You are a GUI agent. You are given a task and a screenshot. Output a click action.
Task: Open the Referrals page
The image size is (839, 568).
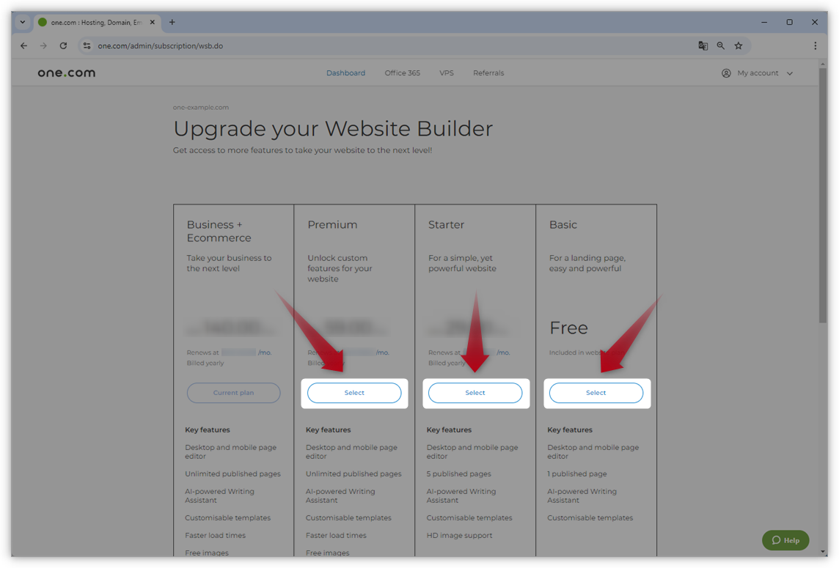488,73
